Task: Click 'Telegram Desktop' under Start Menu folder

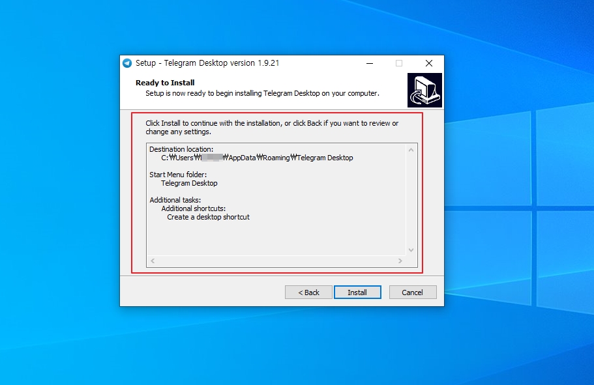Action: (x=189, y=183)
